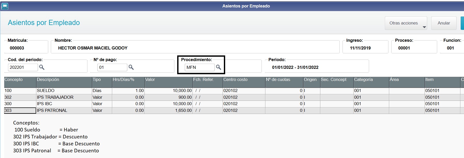
Task: Click the Días type cell in SUELDO row
Action: click(102, 91)
